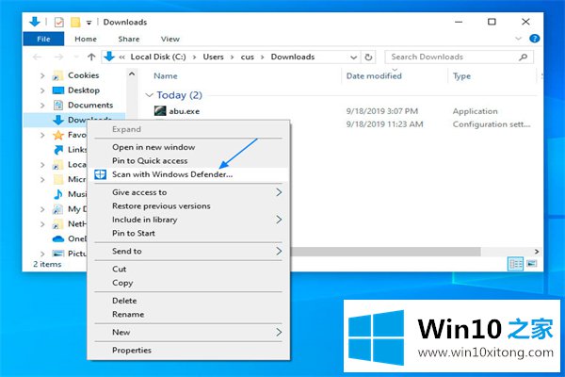Switch to the Home ribbon tab

pyautogui.click(x=86, y=39)
